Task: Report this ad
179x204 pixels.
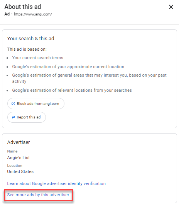Action: (x=27, y=117)
